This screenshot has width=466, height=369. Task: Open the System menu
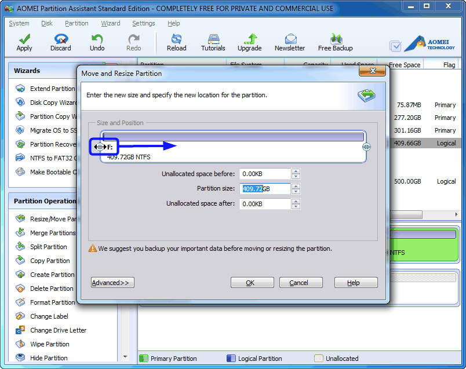click(19, 23)
